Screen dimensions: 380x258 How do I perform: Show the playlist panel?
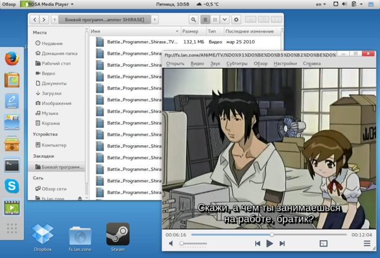click(367, 243)
